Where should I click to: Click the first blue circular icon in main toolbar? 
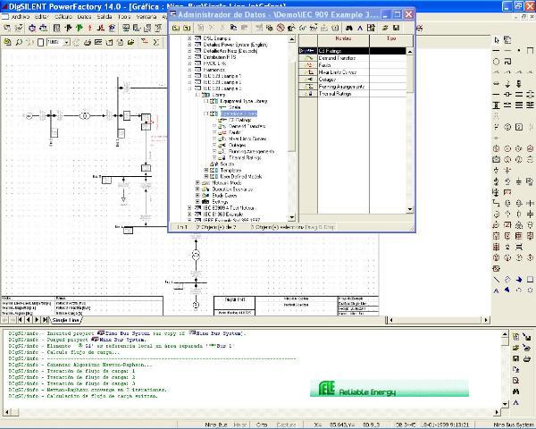click(x=32, y=28)
